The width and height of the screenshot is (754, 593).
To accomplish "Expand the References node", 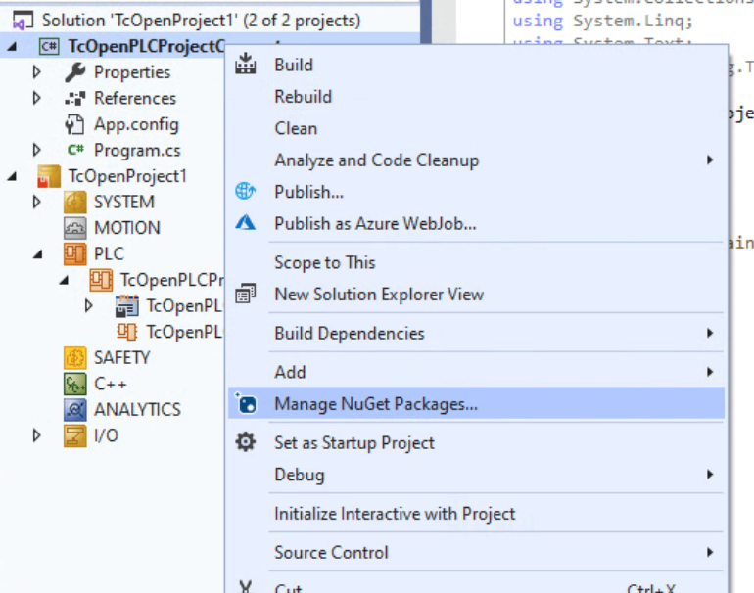I will click(x=36, y=98).
